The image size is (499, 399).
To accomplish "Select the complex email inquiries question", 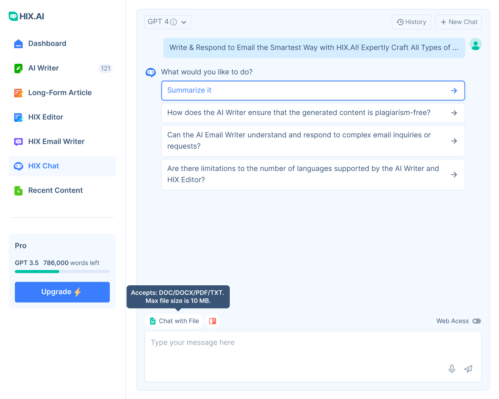I will pos(313,141).
